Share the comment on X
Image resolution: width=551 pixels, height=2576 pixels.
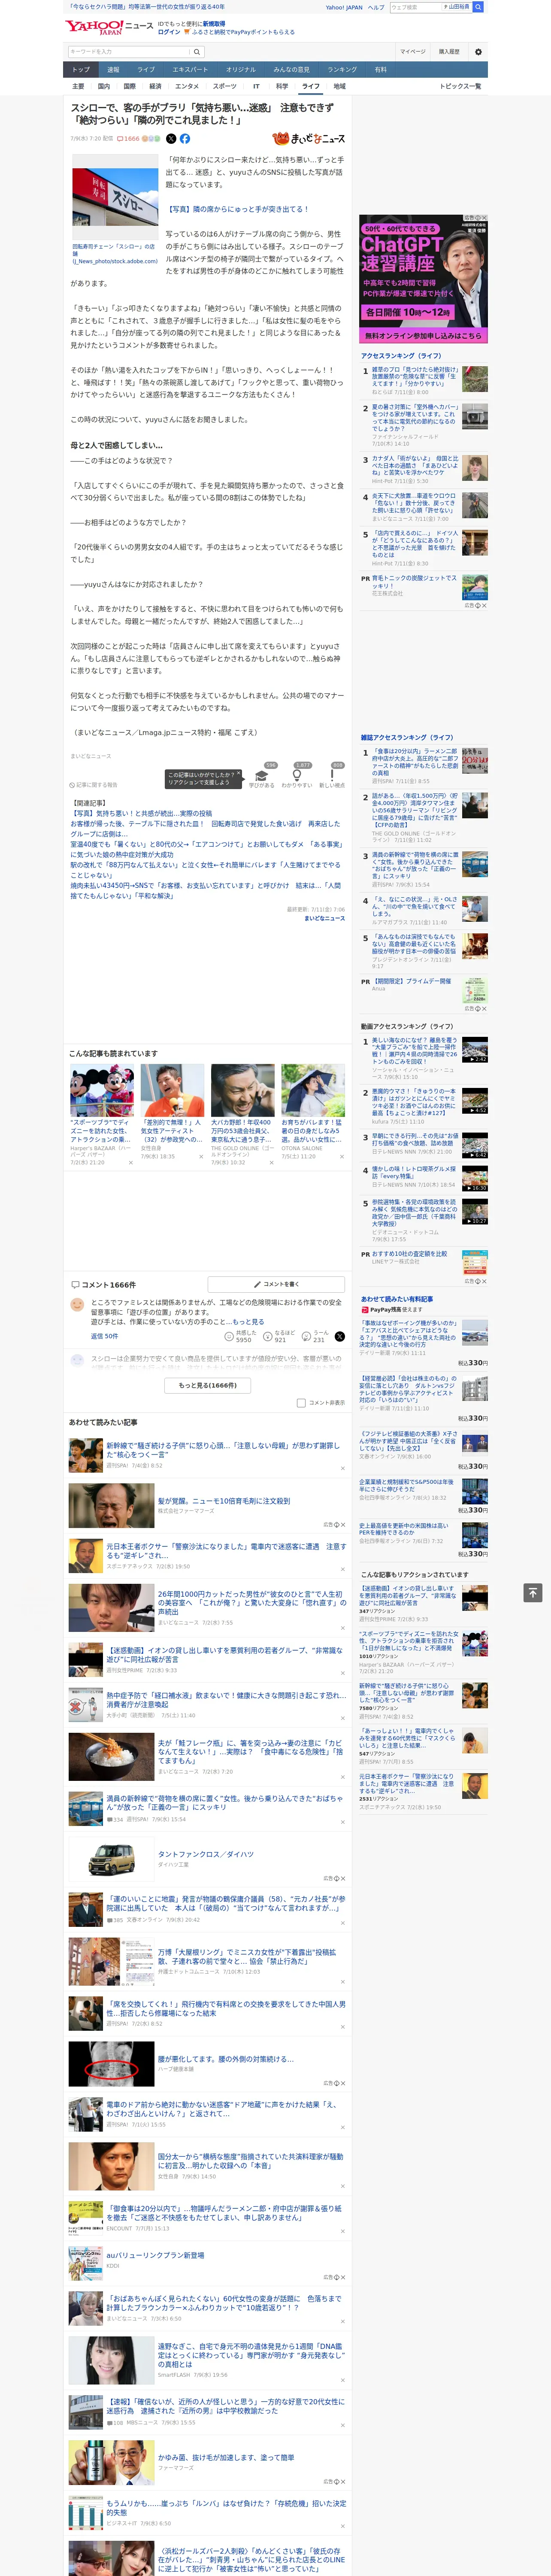340,1336
